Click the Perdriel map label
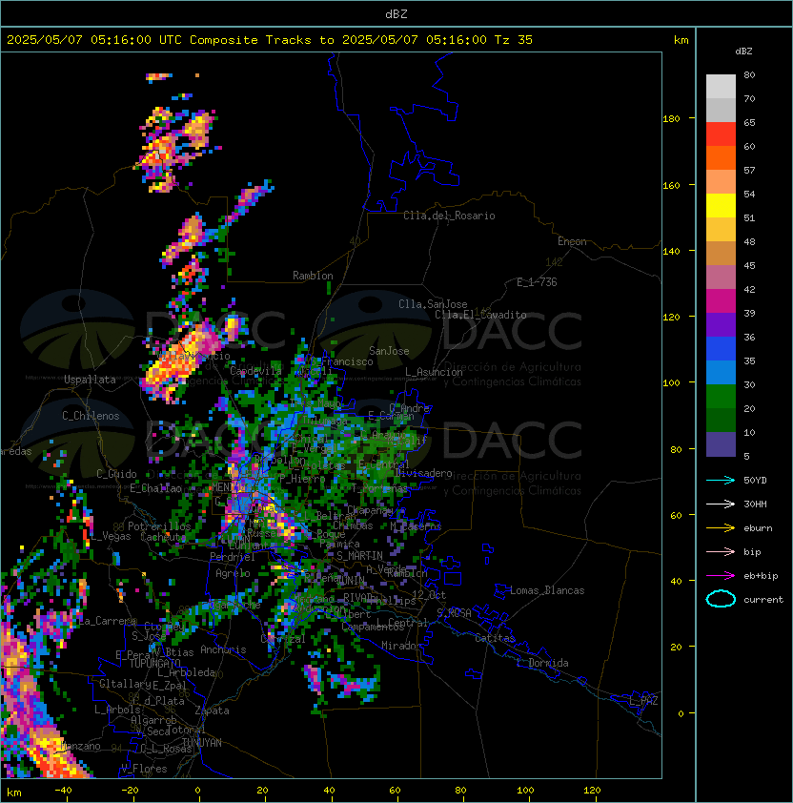 click(233, 557)
